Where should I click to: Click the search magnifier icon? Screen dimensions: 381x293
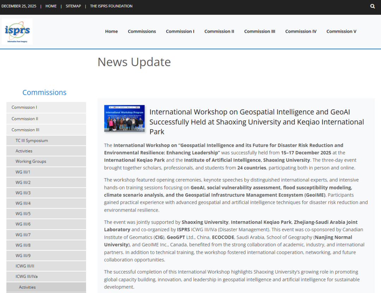coord(373,6)
